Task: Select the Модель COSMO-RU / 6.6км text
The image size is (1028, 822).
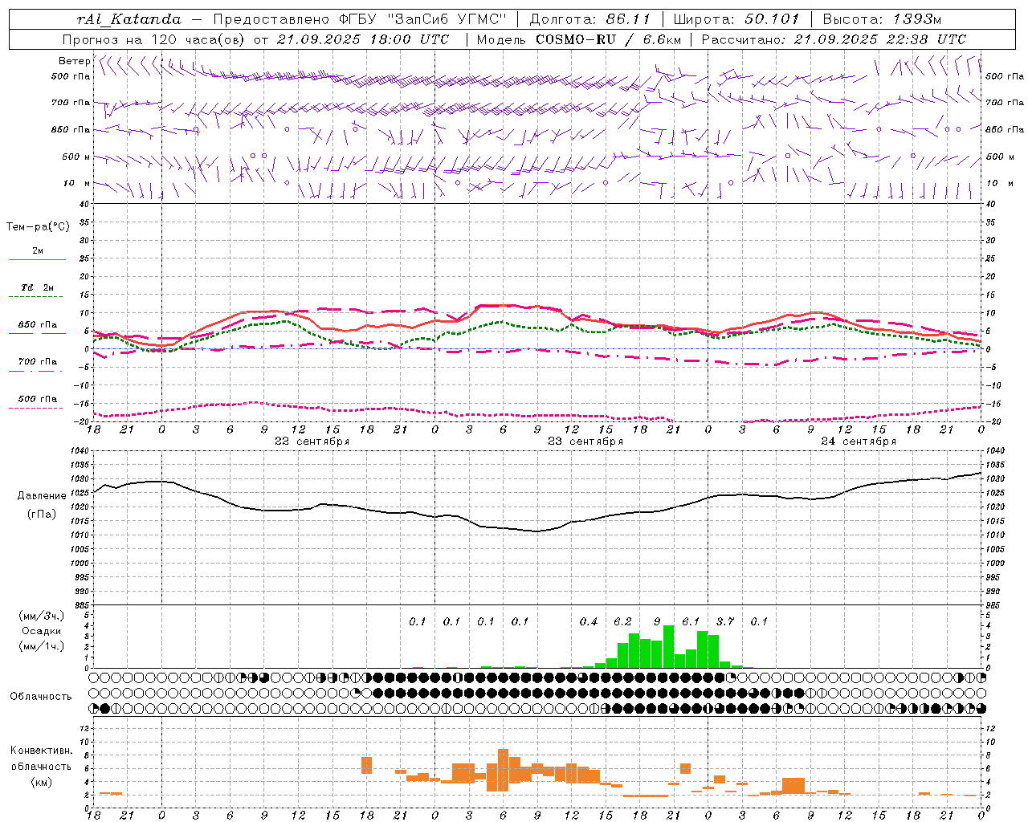Action: 579,39
